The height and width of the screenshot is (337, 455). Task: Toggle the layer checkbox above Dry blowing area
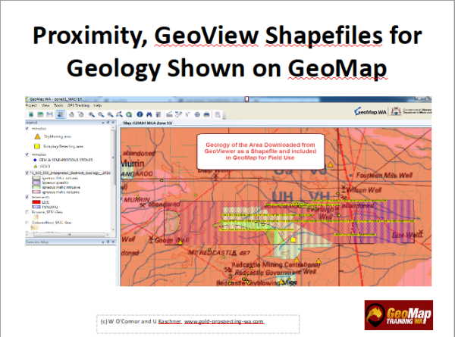coord(27,129)
